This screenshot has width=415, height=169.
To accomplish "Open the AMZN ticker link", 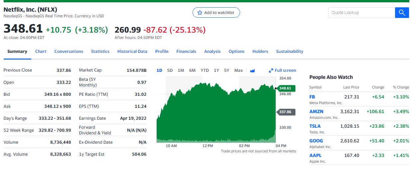I will coord(316,111).
